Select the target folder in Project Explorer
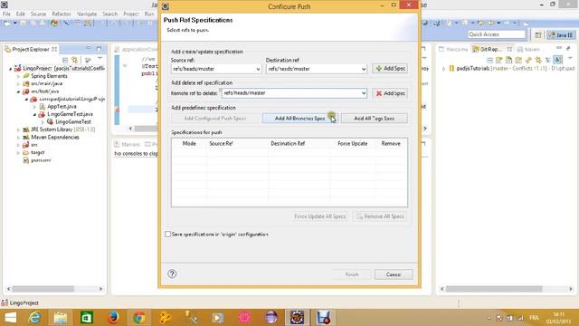579x326 pixels. click(x=38, y=152)
